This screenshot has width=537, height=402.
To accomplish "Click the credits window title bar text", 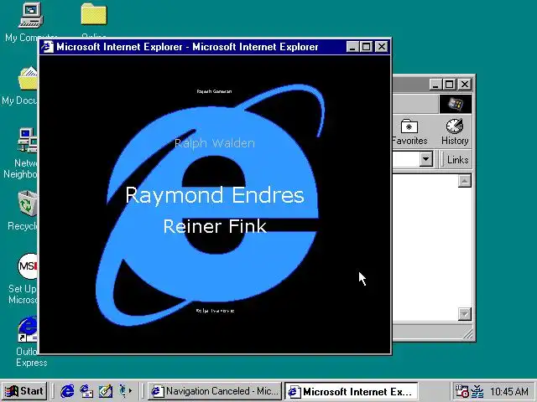I will [x=187, y=47].
